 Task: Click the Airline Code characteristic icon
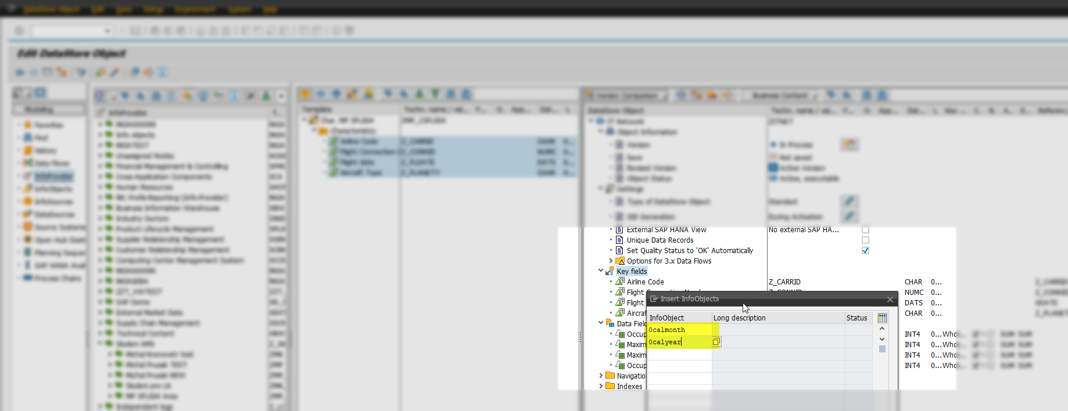[x=620, y=282]
